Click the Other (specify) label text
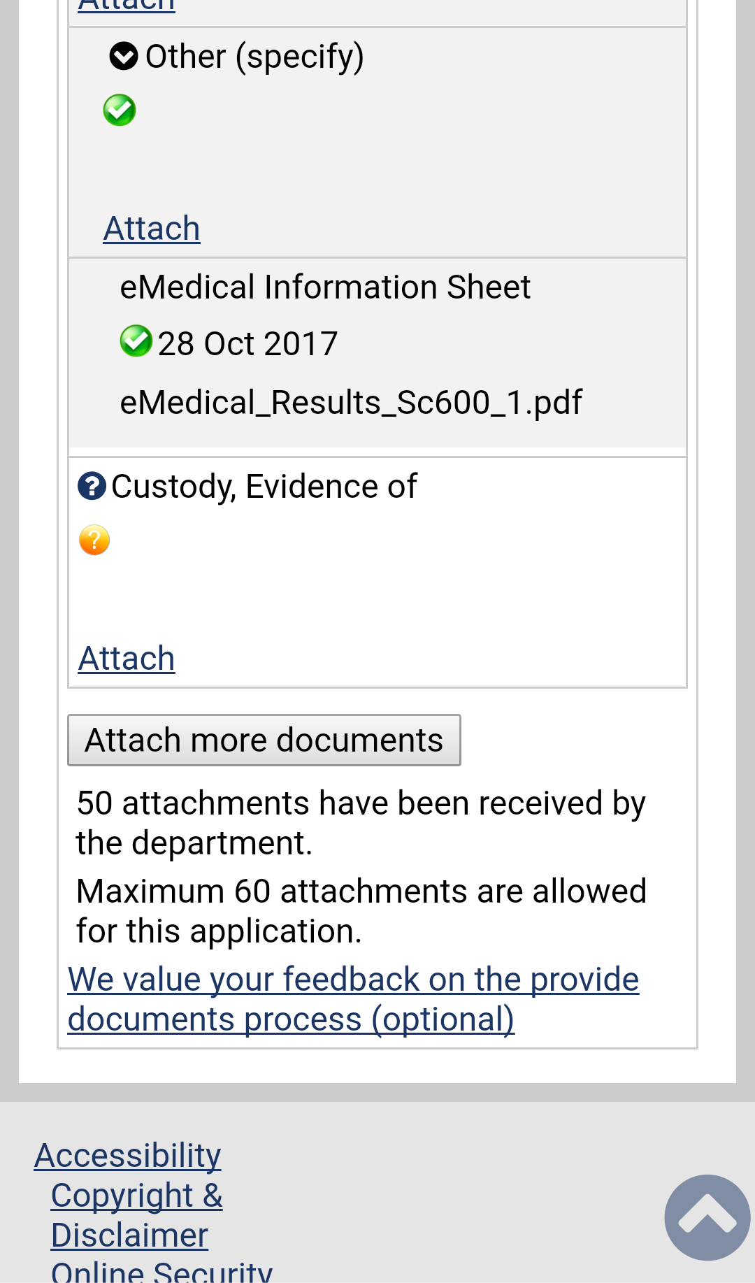755x1283 pixels. 254,57
